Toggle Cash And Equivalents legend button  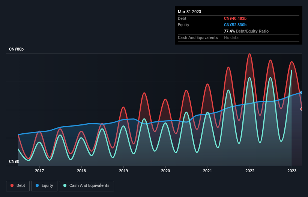(86, 186)
